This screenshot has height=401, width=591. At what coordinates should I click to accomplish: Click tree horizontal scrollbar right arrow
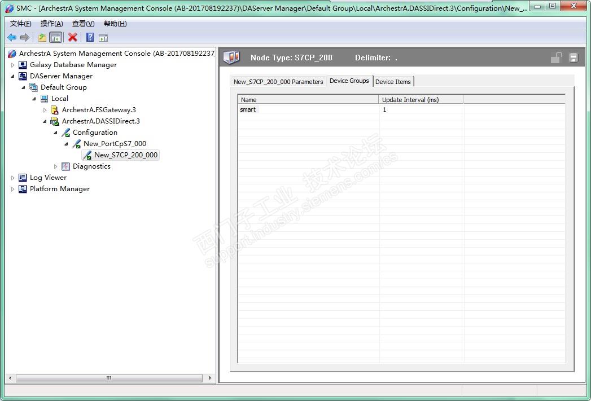click(210, 378)
